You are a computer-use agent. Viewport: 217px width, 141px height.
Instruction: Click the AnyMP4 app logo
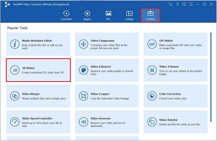[7, 4]
